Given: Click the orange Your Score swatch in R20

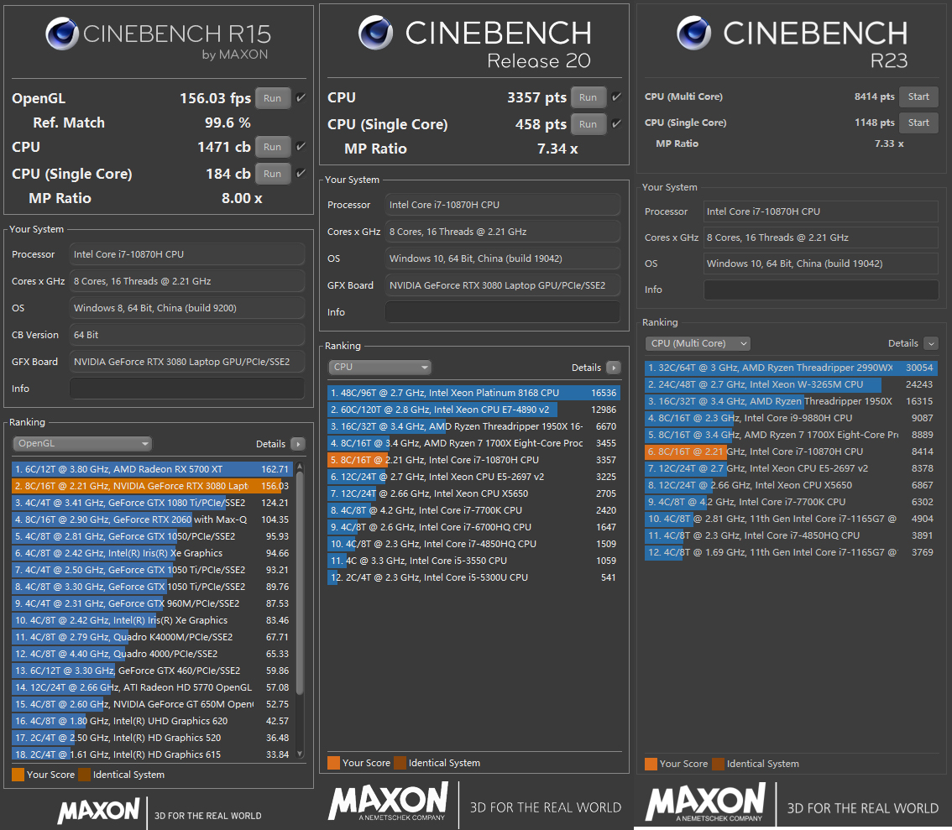Looking at the screenshot, I should tap(334, 763).
